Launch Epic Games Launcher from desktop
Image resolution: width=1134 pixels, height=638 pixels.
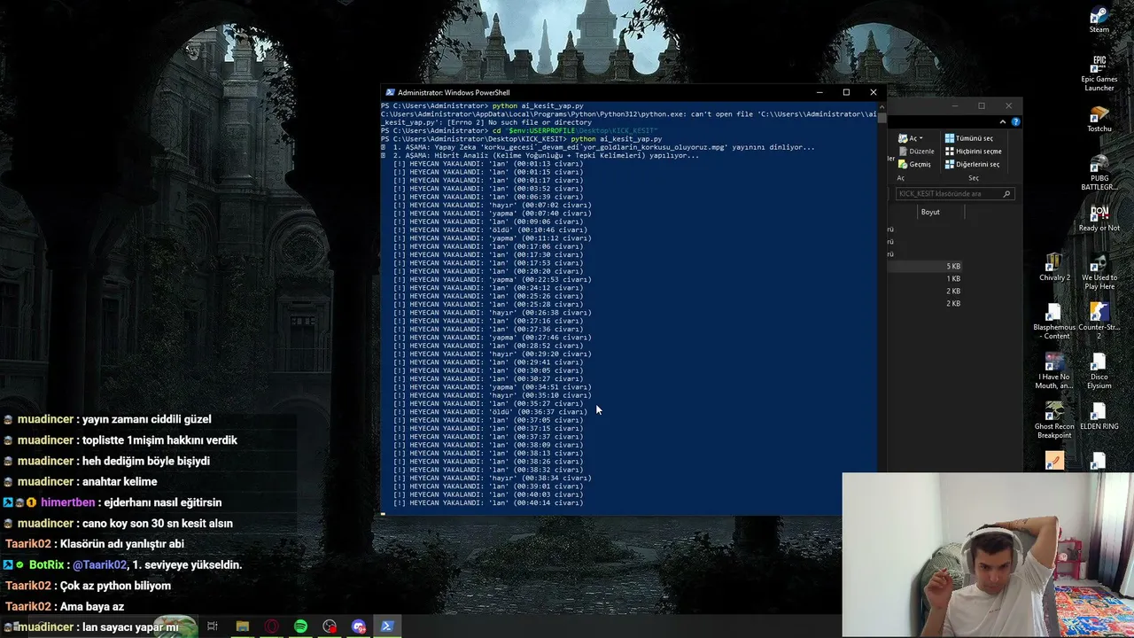(x=1099, y=73)
